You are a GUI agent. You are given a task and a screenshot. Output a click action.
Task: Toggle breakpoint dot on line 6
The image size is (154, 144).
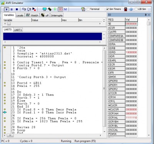coord(5,62)
